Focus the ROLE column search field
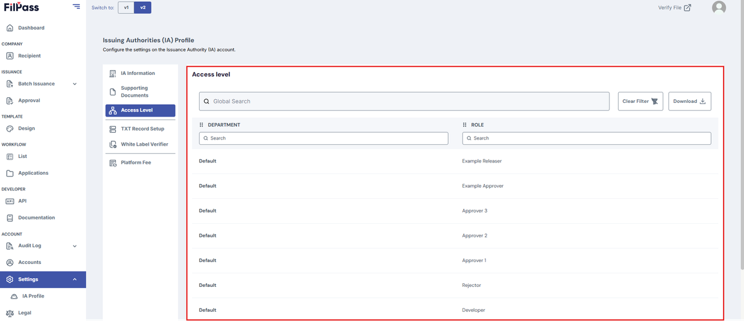The image size is (744, 321). pos(587,138)
